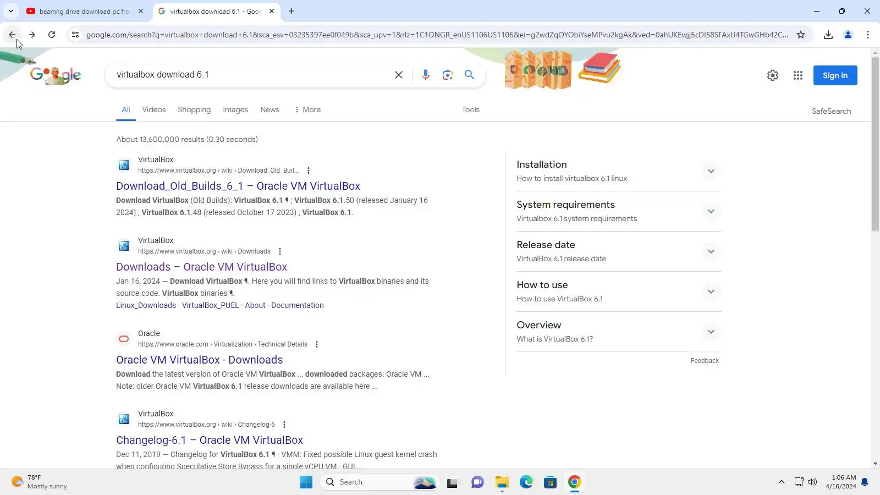Click the address bar URL

click(437, 35)
